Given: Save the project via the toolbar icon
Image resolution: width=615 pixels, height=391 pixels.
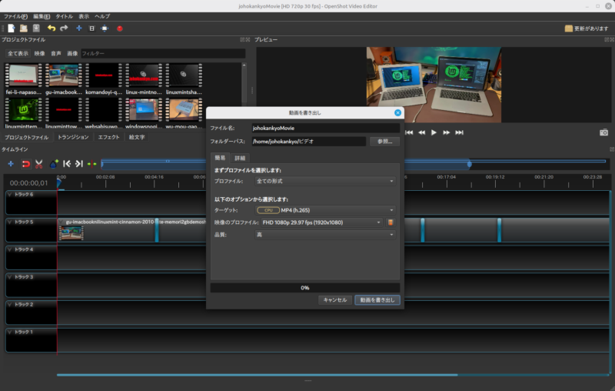Looking at the screenshot, I should 36,28.
